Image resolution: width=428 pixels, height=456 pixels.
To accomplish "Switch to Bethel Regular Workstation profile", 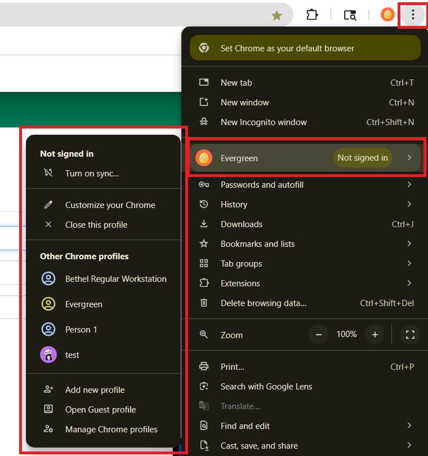I will [104, 279].
